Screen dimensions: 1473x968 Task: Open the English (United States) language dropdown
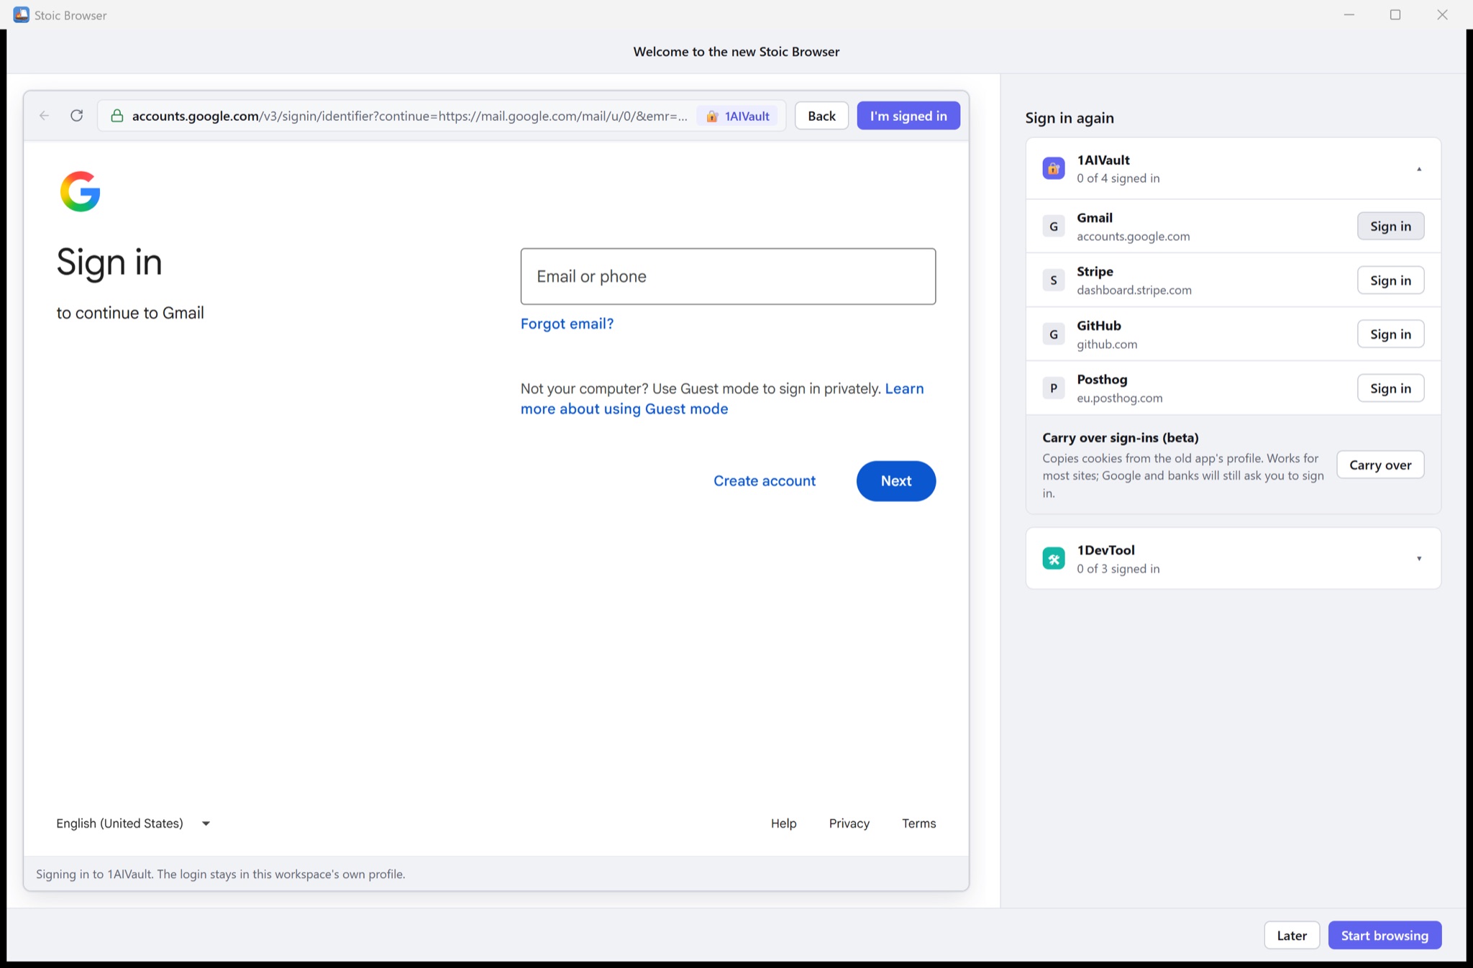(133, 823)
